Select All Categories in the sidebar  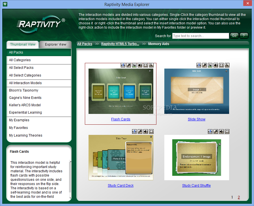pos(39,60)
